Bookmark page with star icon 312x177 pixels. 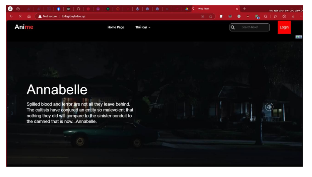pyautogui.click(x=210, y=16)
